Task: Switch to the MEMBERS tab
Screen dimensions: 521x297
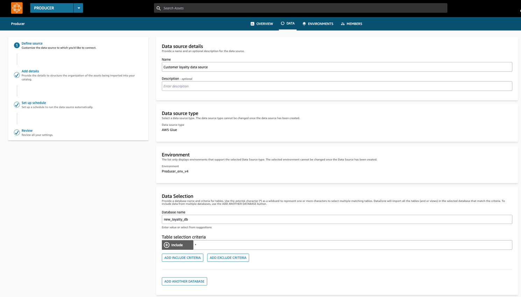Action: pos(352,24)
